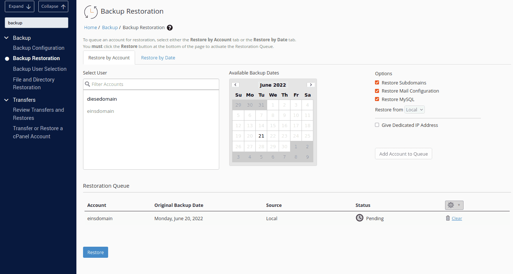
Task: Open the restoration queue gear menu
Action: pyautogui.click(x=454, y=205)
